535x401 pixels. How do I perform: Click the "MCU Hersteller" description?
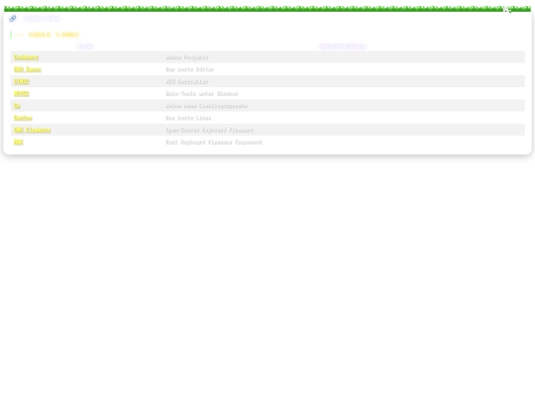point(186,81)
